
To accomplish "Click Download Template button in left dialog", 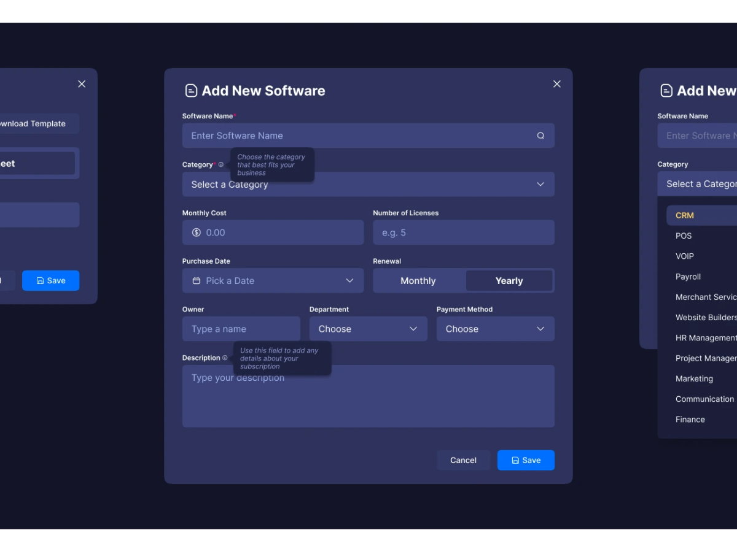I will point(39,123).
